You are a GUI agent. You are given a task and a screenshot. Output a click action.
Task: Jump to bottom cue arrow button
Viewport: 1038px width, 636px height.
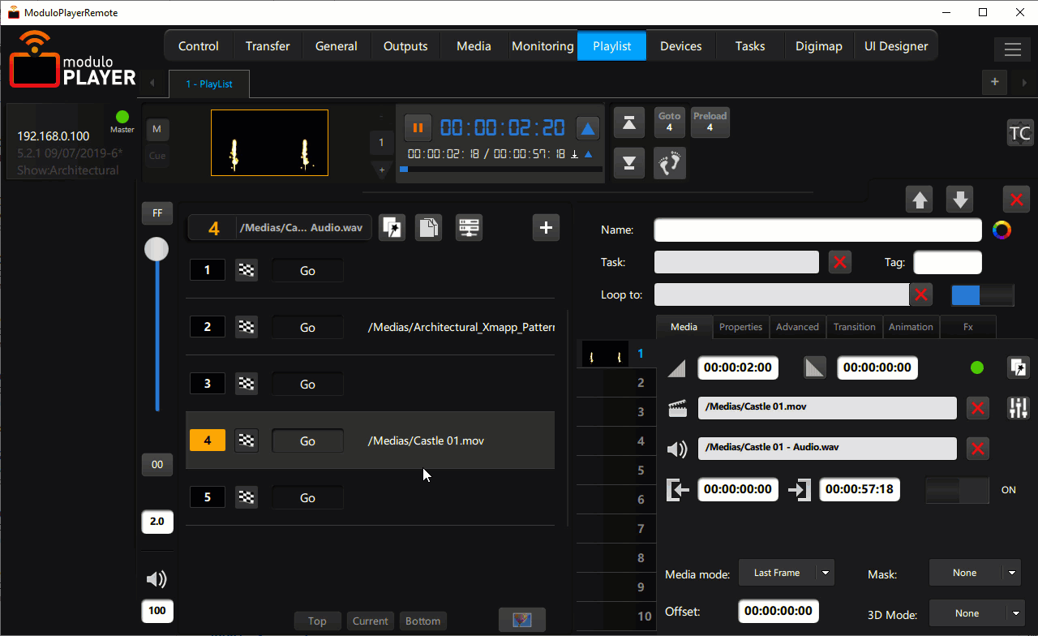(629, 163)
